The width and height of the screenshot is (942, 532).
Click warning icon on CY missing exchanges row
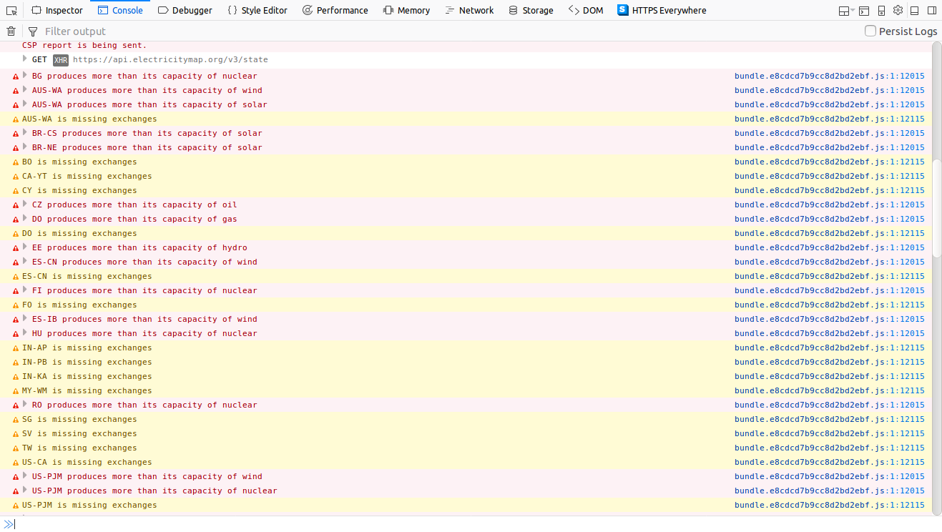(16, 191)
